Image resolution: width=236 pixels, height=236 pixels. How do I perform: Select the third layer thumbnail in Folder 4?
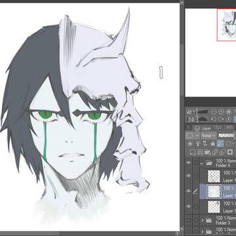tap(214, 206)
